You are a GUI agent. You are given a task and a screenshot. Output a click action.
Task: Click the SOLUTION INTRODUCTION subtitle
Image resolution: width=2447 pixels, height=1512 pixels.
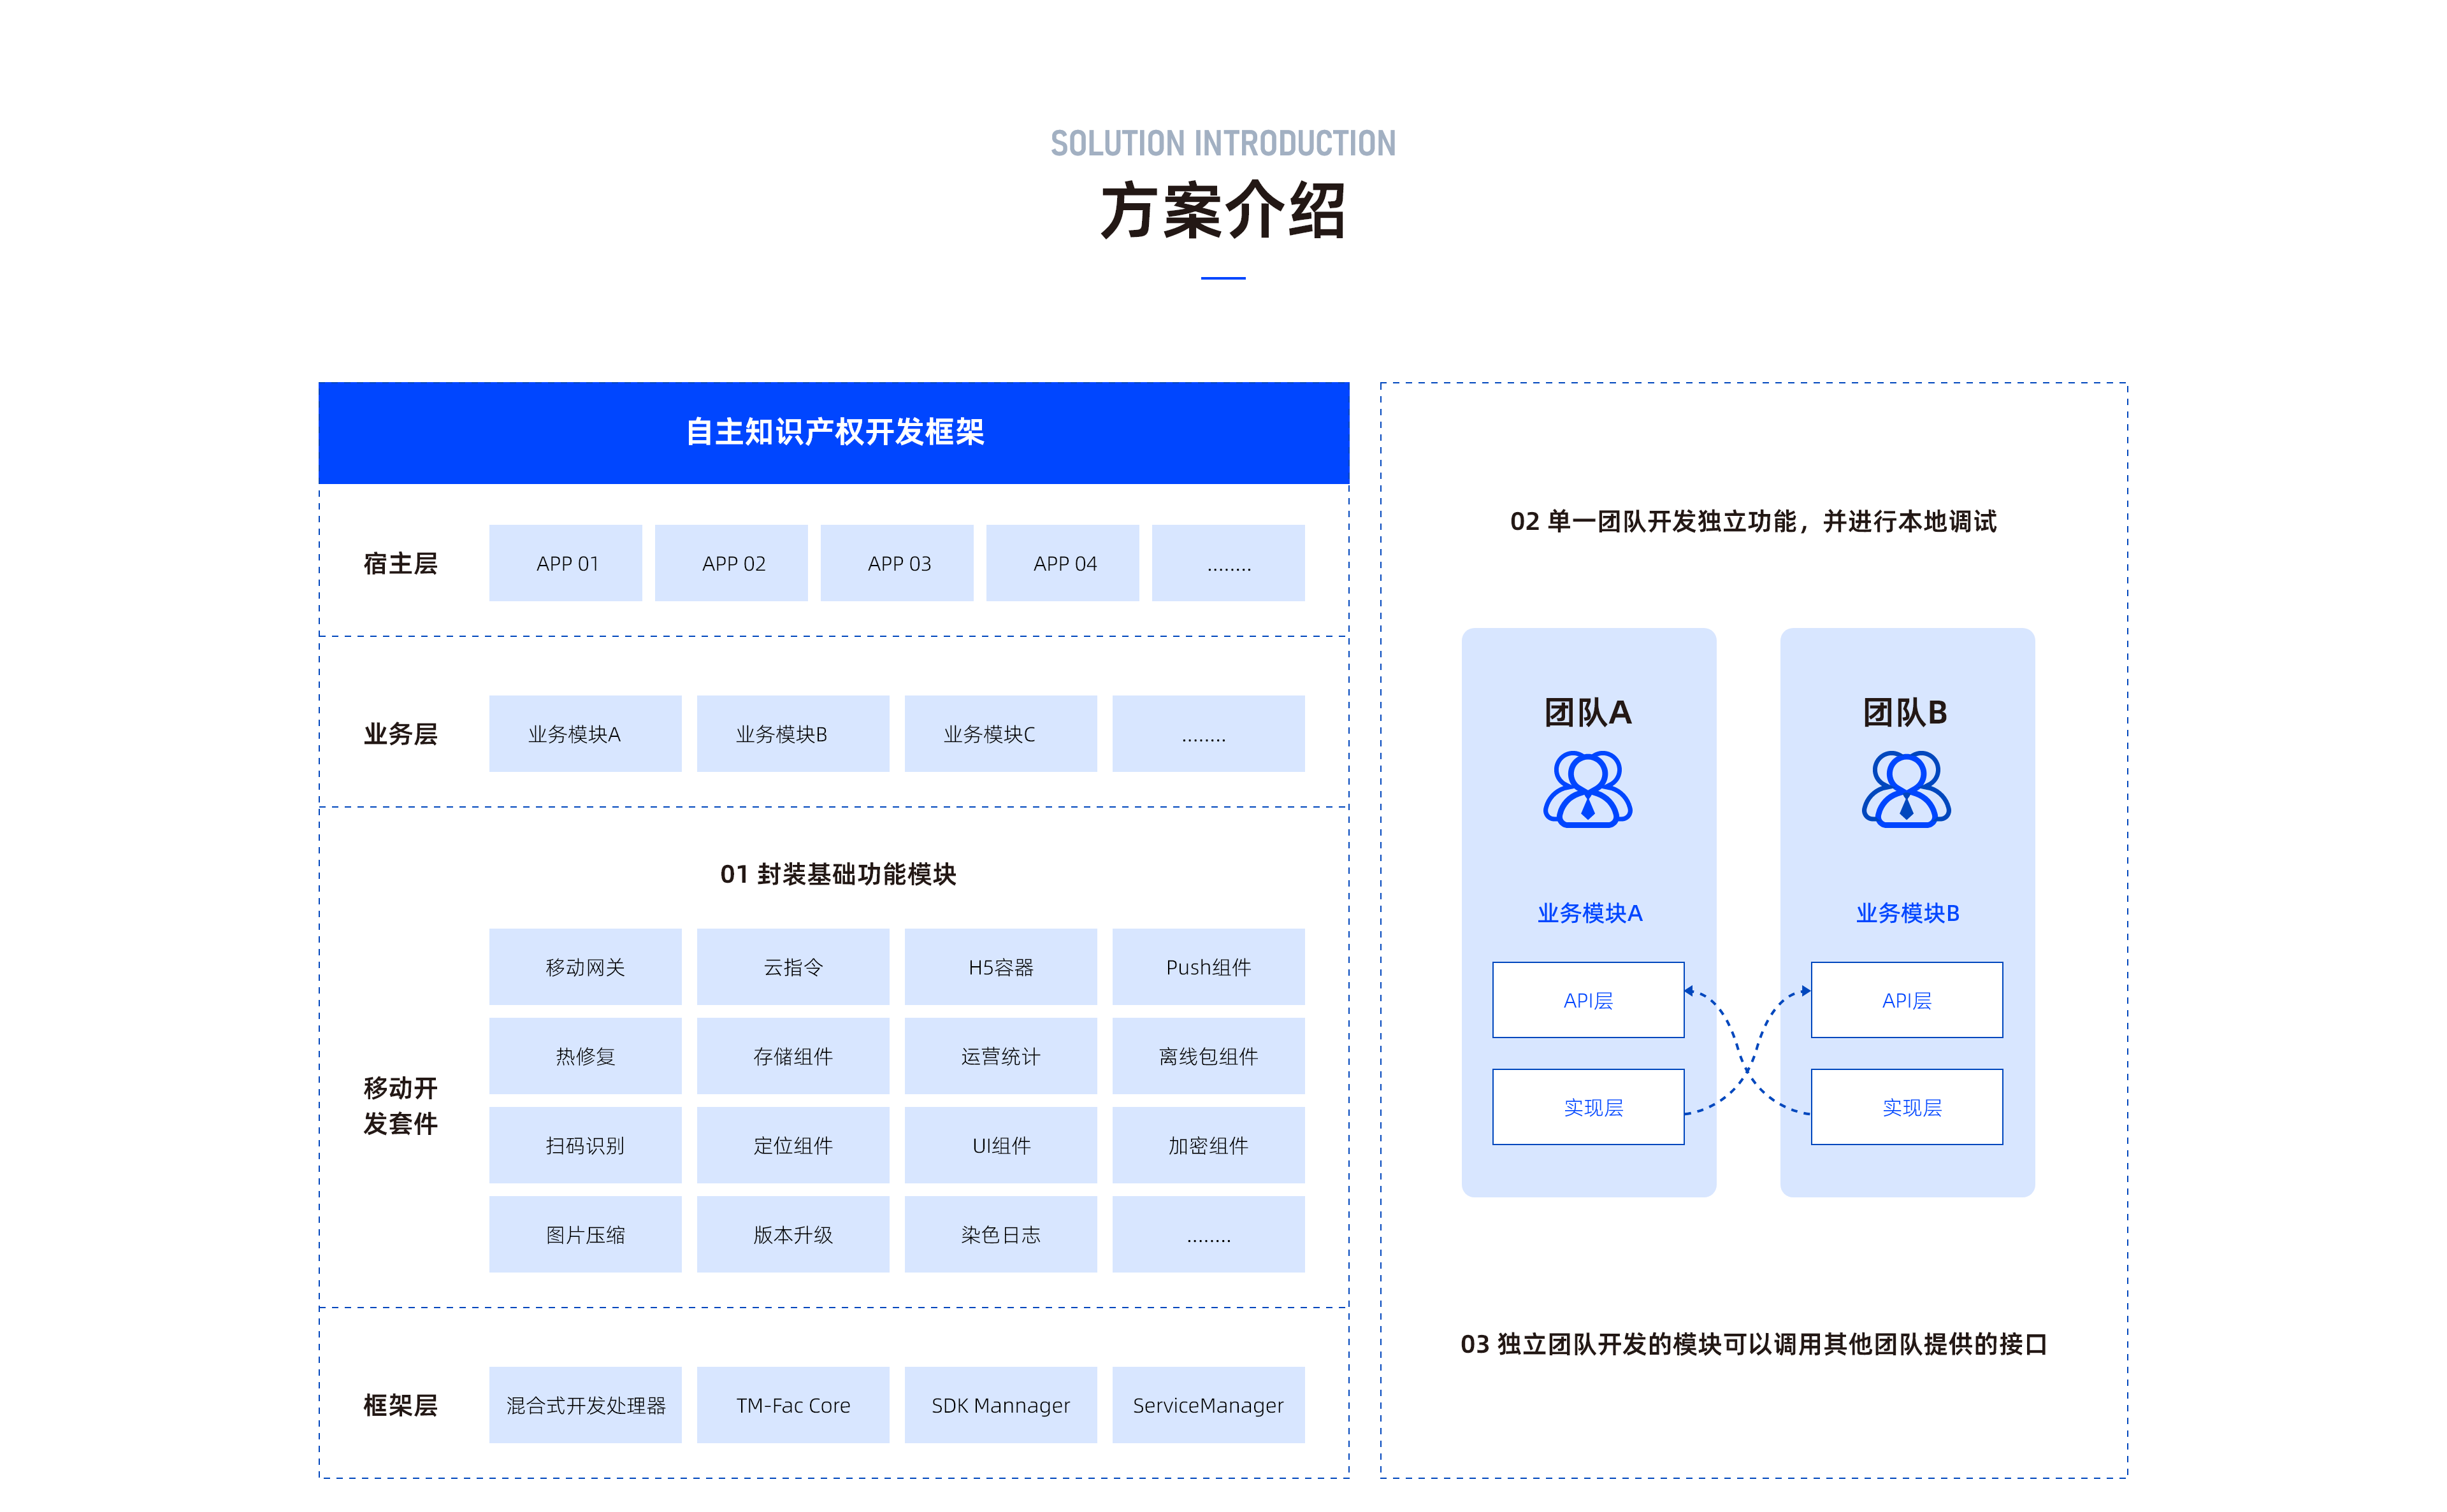click(x=1222, y=144)
